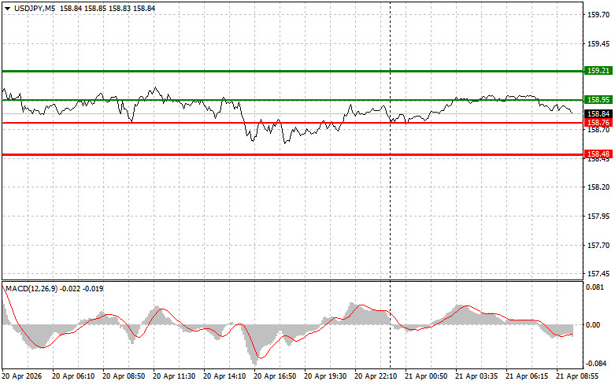
Task: Click the 21 Apr 03:35 time label
Action: pos(476,376)
